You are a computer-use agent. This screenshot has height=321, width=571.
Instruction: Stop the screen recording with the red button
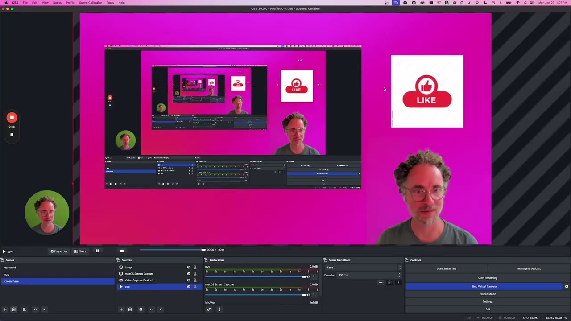[12, 118]
